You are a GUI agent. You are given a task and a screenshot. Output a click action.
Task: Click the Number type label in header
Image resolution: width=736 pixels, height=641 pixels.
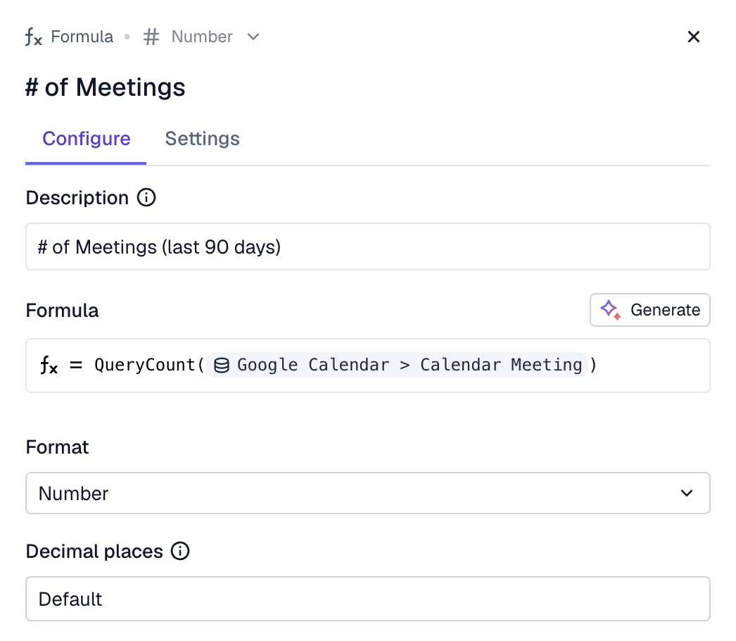[202, 37]
